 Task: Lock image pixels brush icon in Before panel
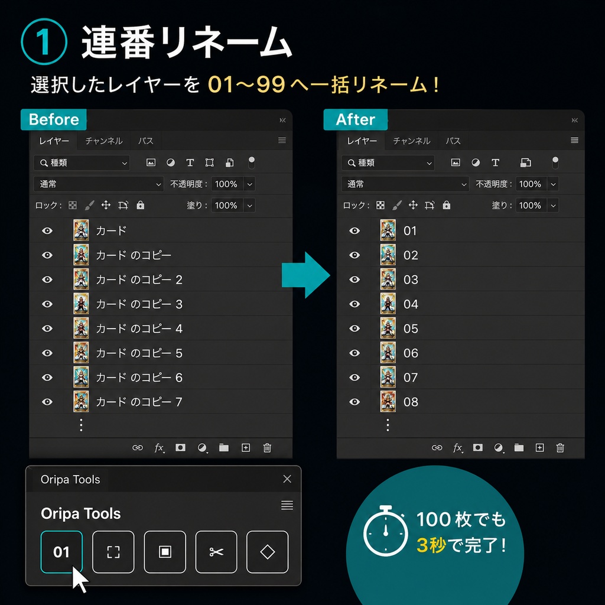coord(89,205)
